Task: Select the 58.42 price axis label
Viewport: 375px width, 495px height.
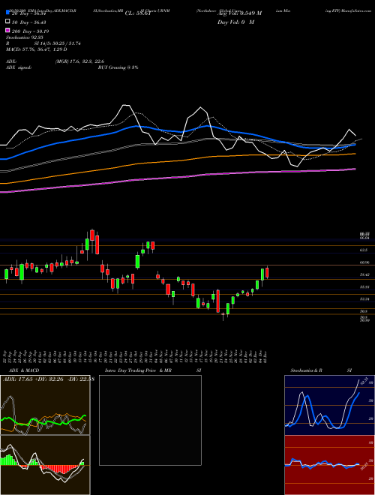Action: (364, 274)
